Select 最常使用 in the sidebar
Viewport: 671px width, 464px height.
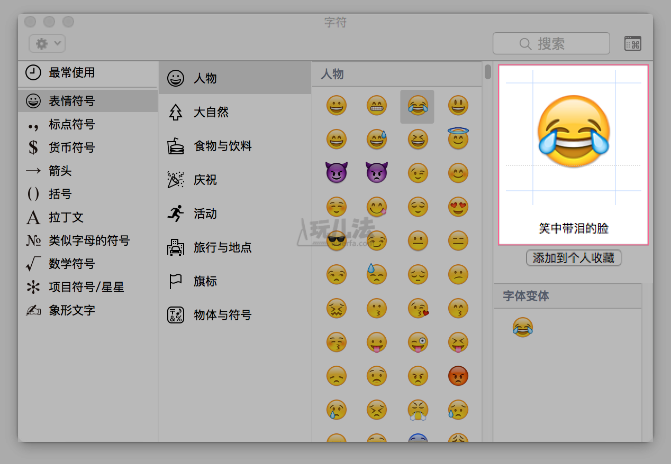[x=88, y=72]
